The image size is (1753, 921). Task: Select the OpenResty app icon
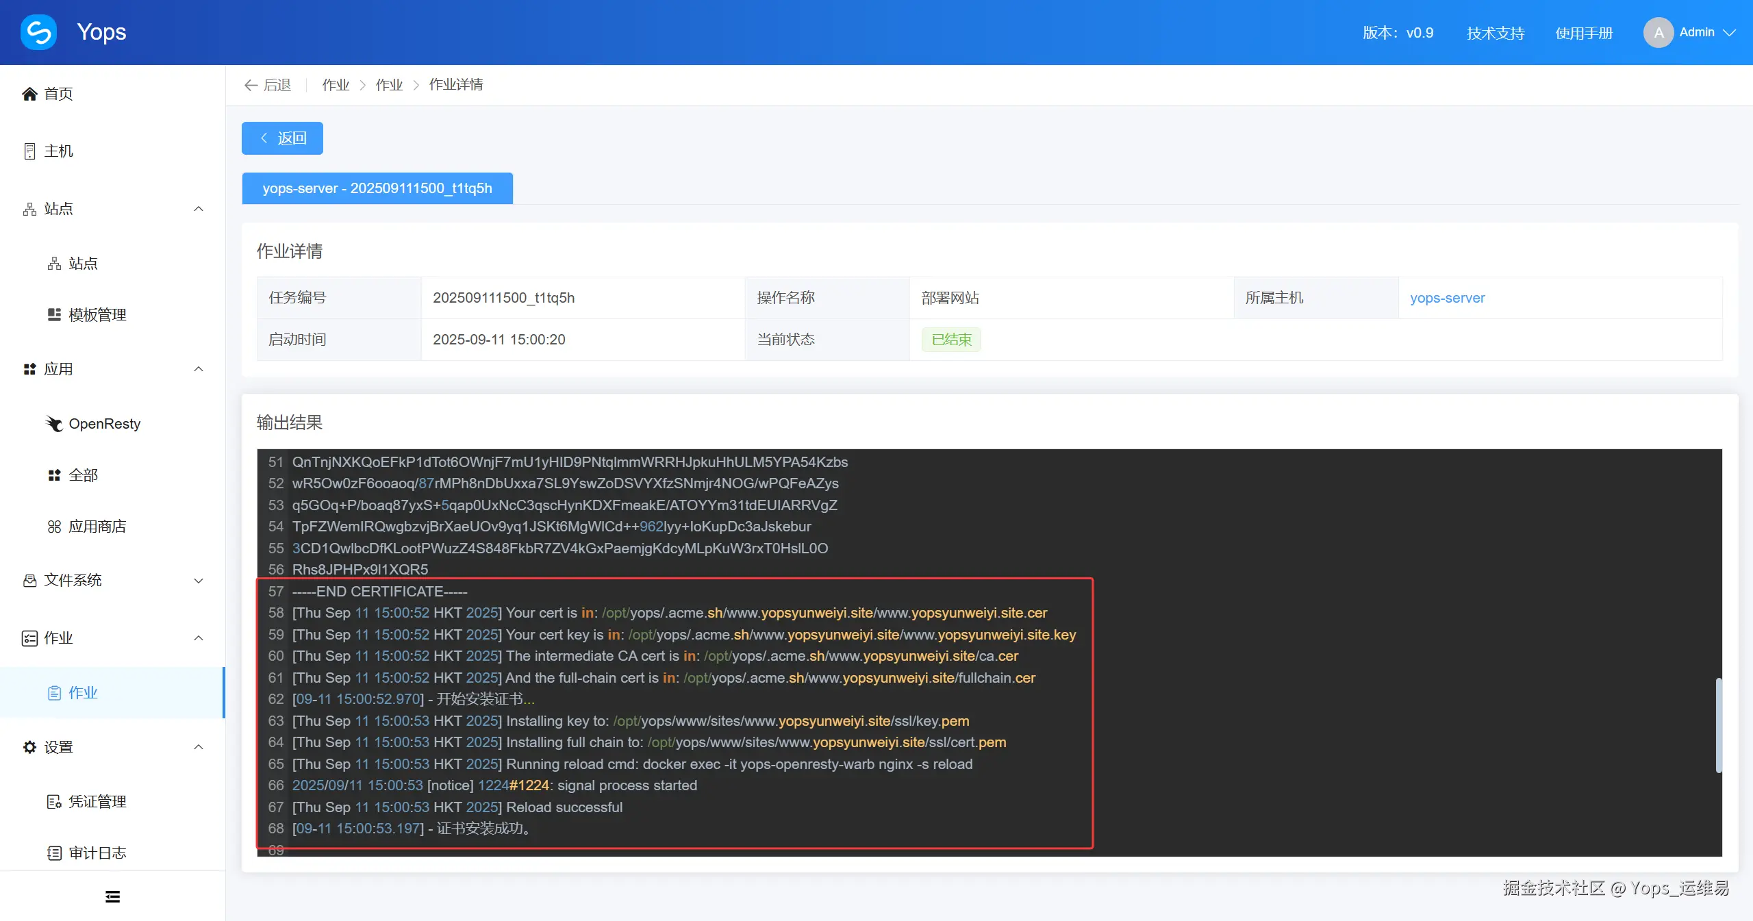point(54,424)
